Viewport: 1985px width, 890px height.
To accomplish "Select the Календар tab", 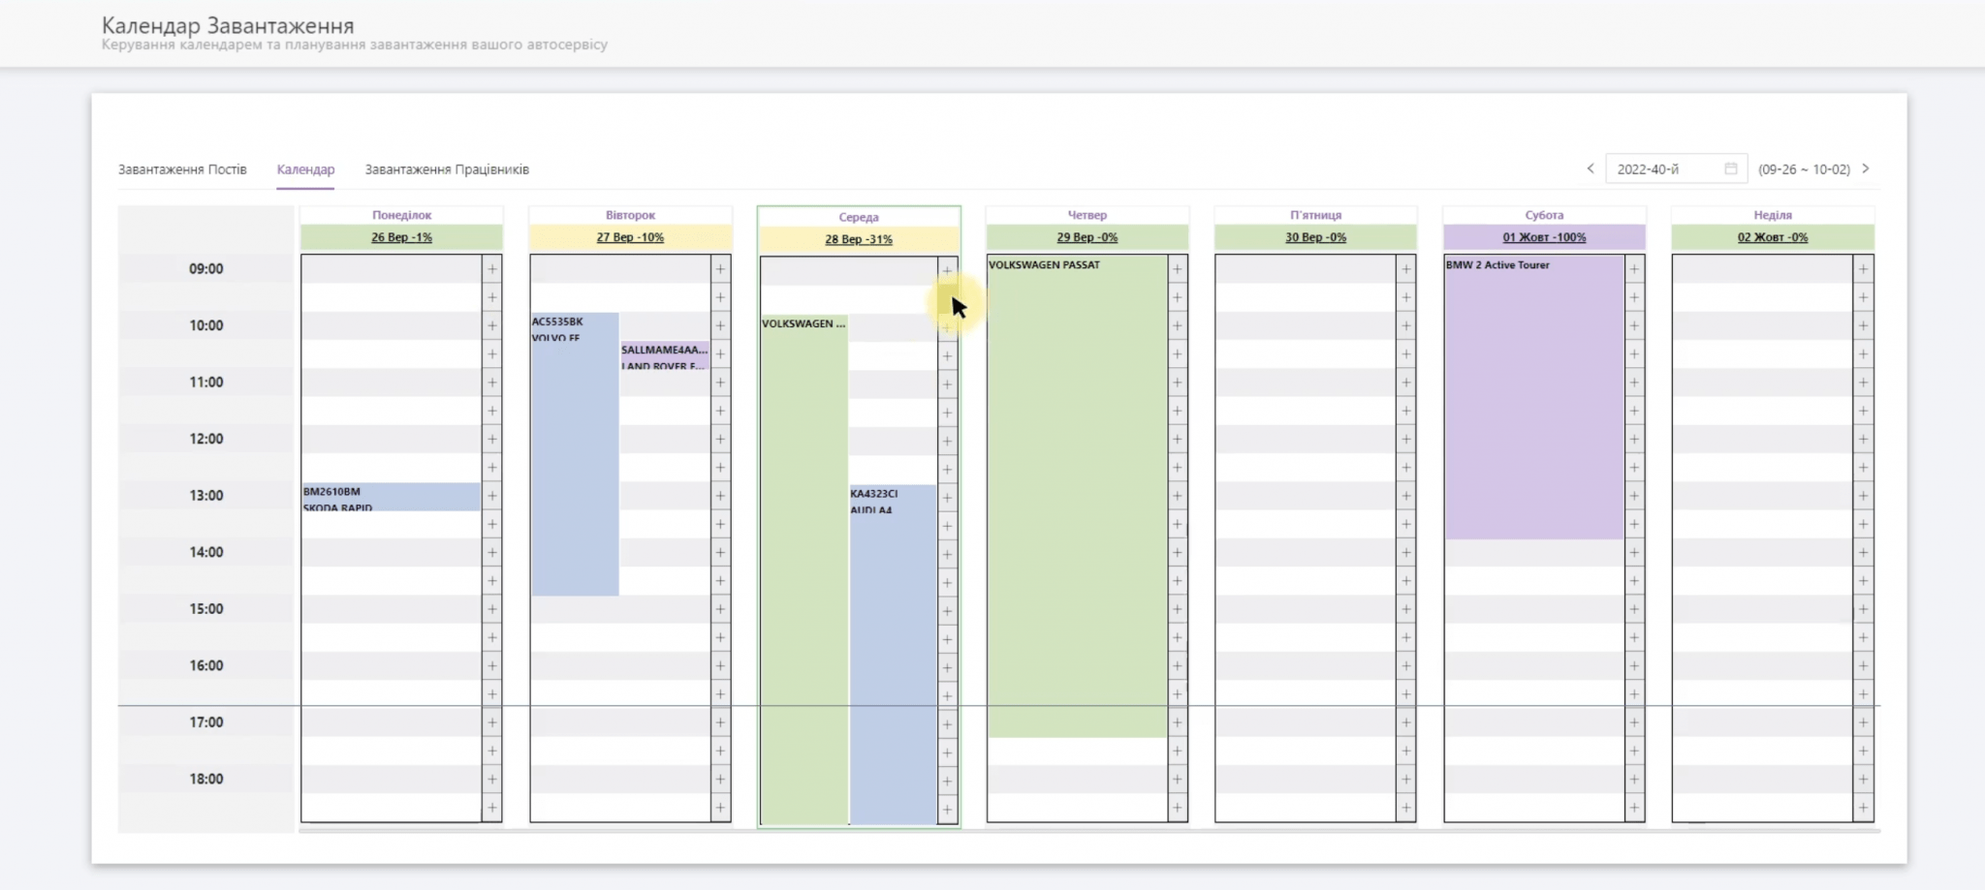I will click(x=305, y=169).
